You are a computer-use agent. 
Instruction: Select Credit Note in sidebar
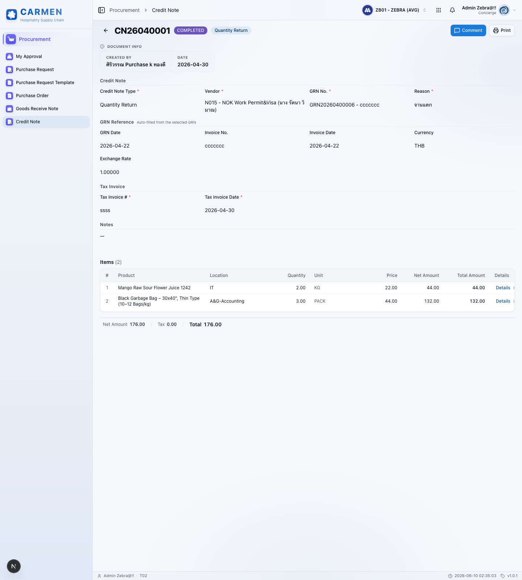point(46,122)
